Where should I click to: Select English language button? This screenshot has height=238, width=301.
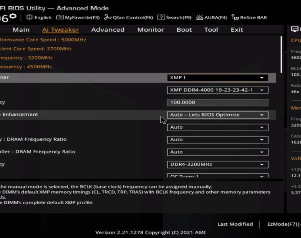[x=43, y=18]
